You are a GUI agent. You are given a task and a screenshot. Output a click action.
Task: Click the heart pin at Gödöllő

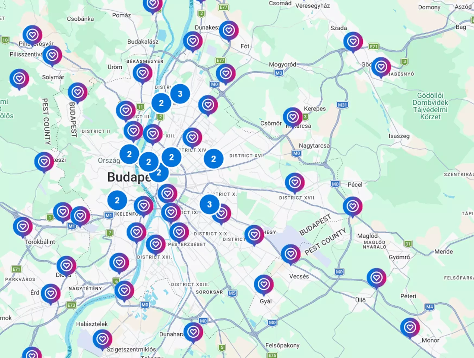click(x=381, y=67)
